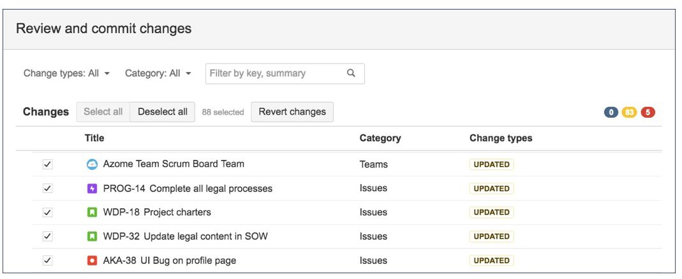Viewport: 682px width, 279px height.
Task: Uncheck the WDP-32 row checkbox
Action: (x=47, y=236)
